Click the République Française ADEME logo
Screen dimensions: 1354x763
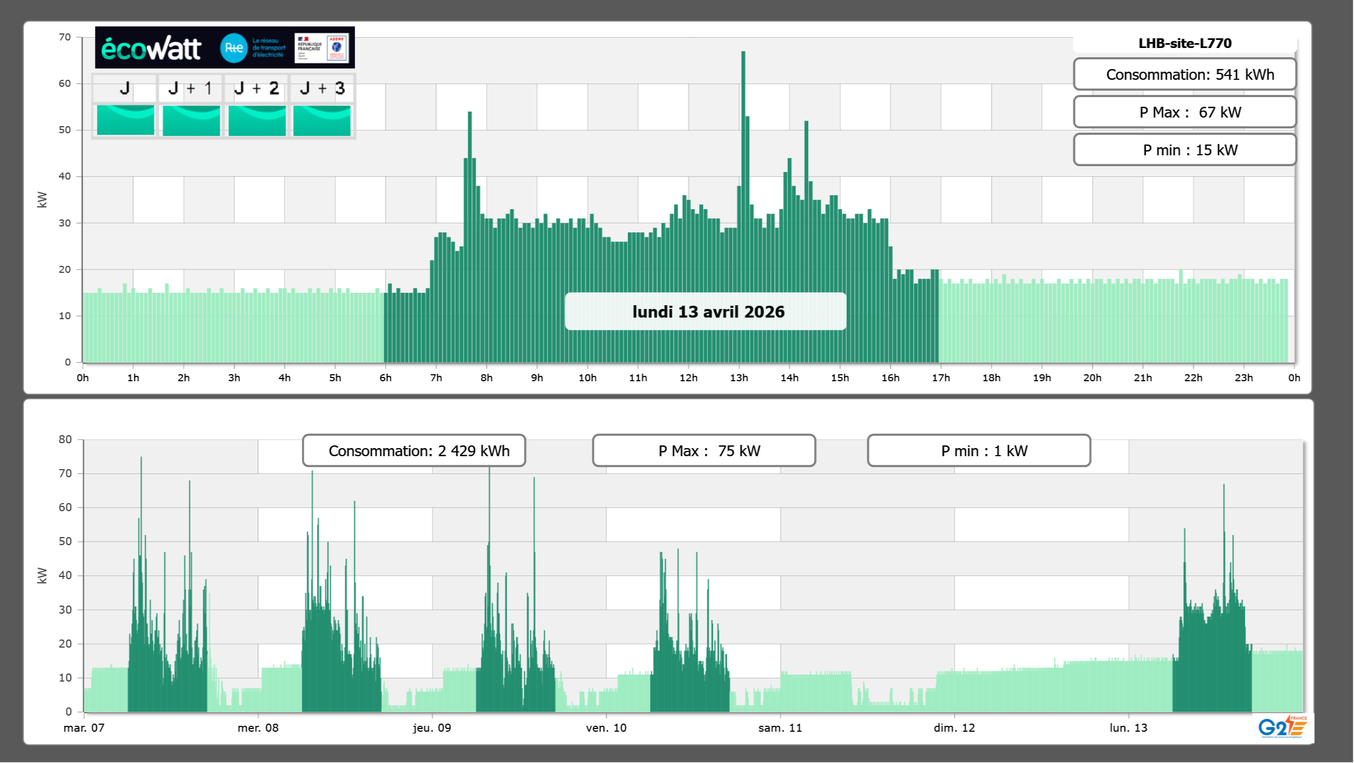[321, 48]
